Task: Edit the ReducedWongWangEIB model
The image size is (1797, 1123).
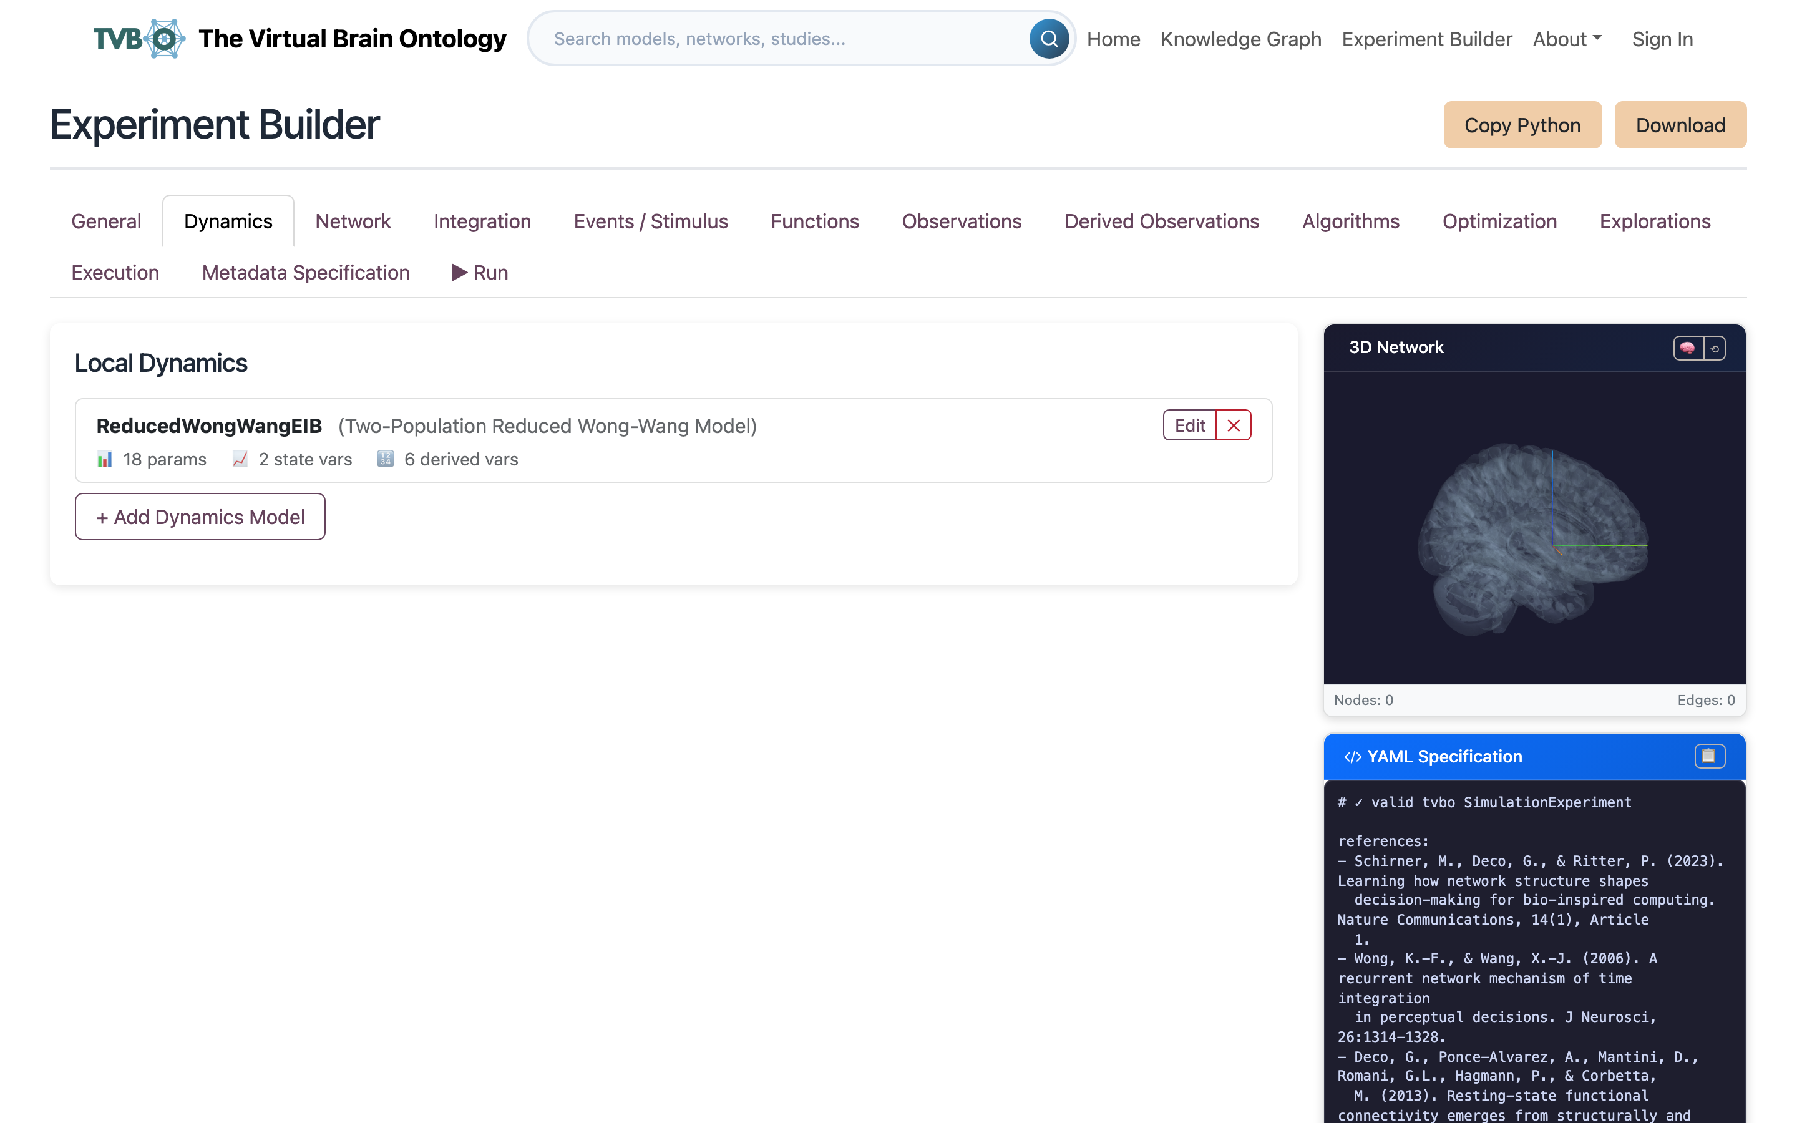Action: click(1190, 425)
